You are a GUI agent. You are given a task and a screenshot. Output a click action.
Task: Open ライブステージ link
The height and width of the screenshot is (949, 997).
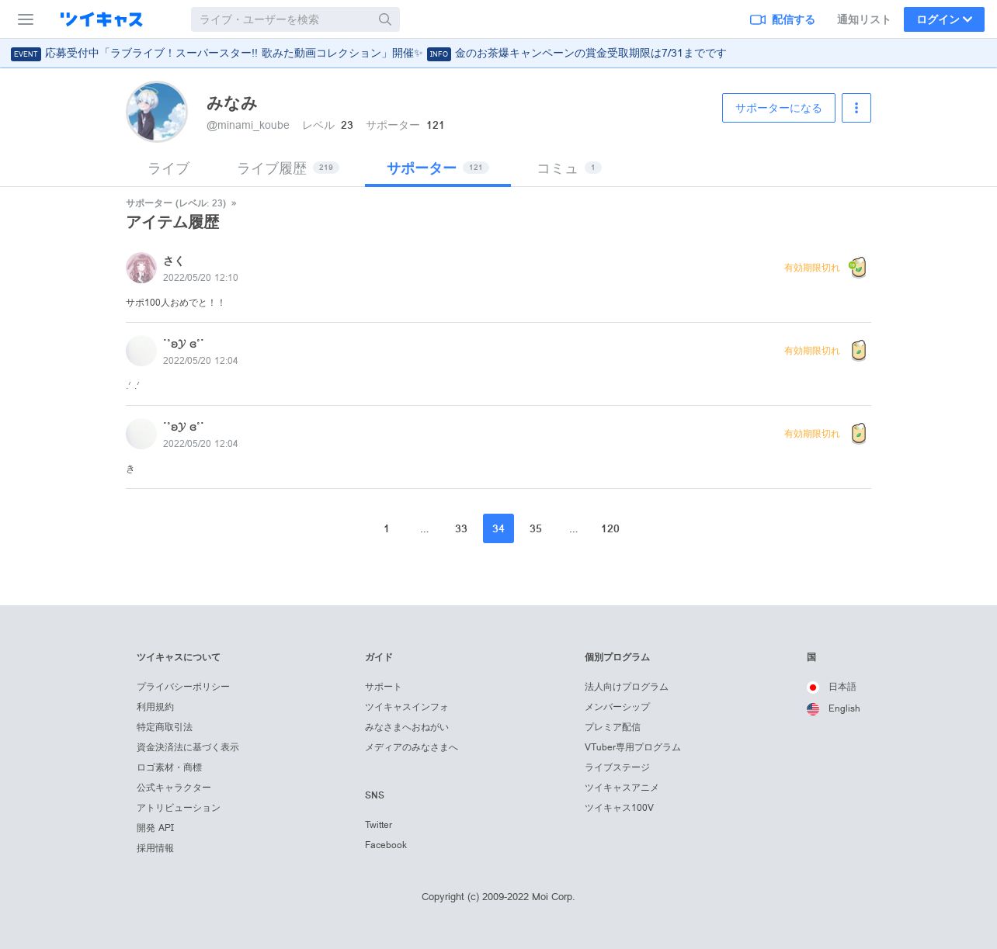(617, 767)
